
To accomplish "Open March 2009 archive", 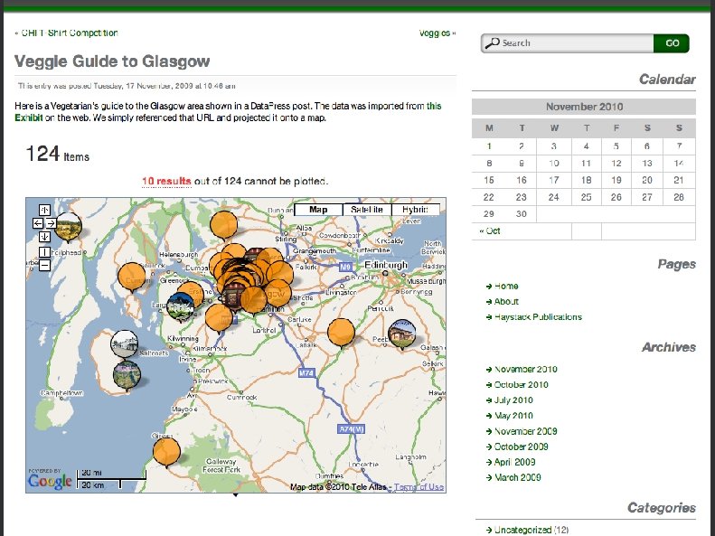I will tap(518, 478).
